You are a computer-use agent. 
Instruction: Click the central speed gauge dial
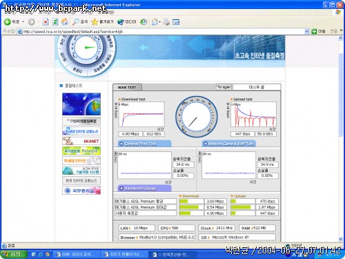[196, 117]
